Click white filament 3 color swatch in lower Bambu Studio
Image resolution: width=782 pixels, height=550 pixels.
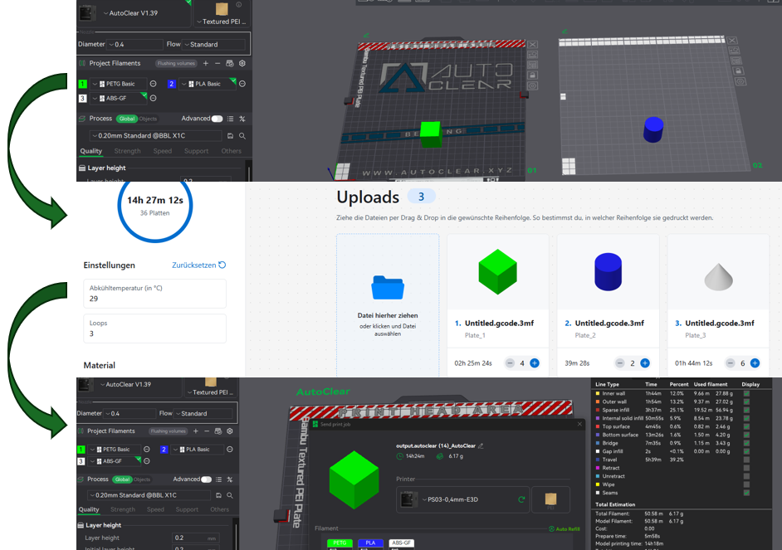pyautogui.click(x=81, y=461)
